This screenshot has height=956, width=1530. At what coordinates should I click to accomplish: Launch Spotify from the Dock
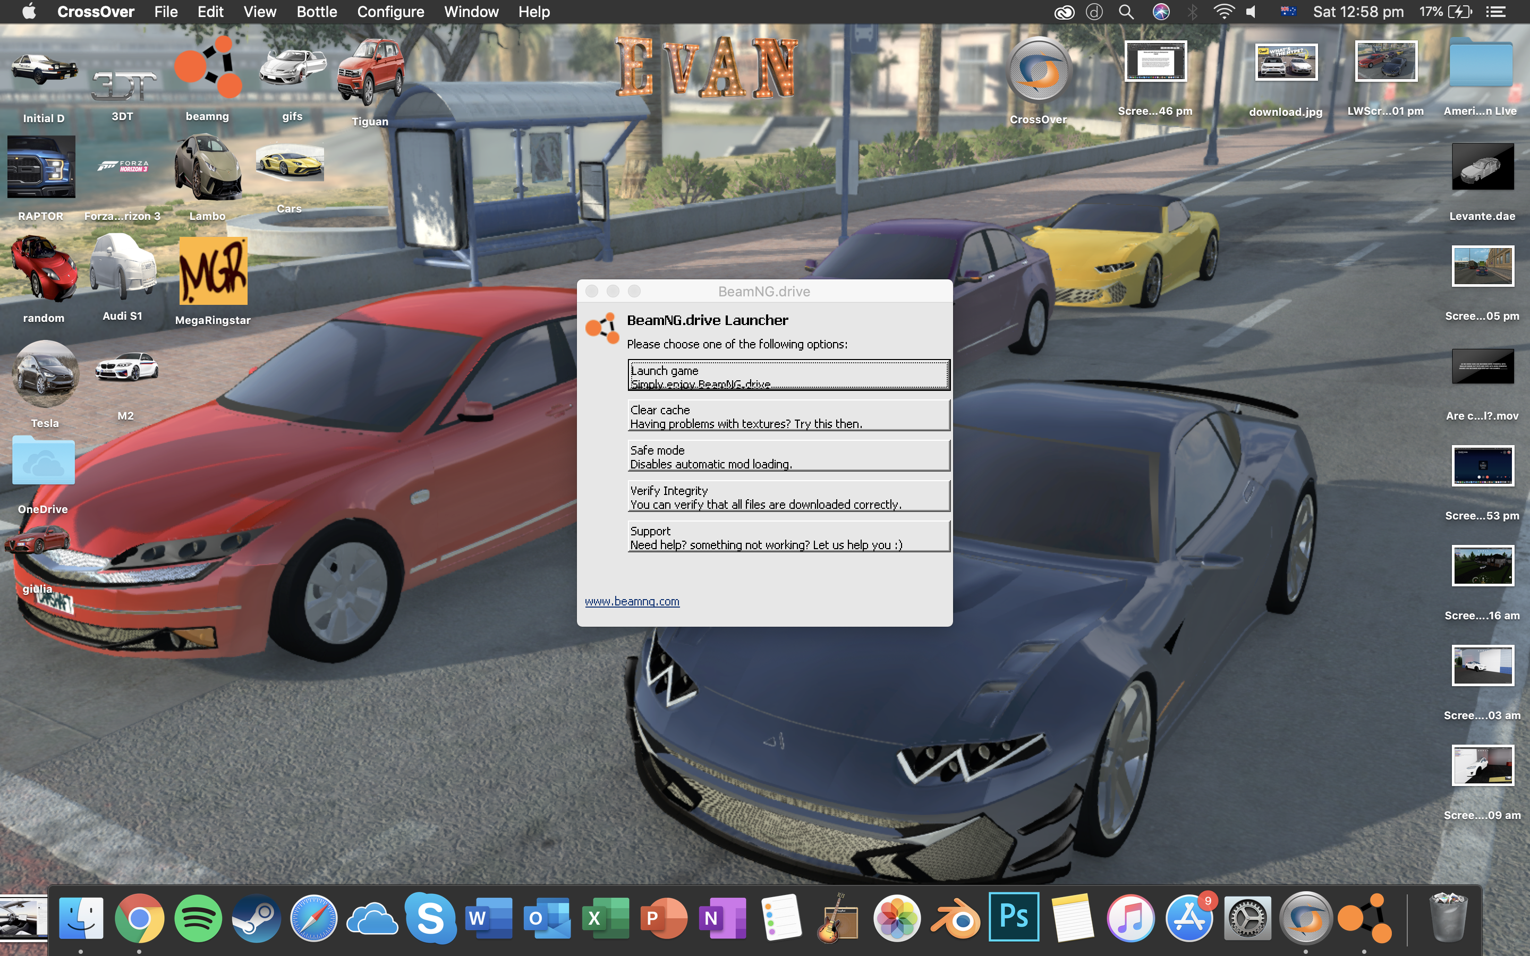[198, 918]
